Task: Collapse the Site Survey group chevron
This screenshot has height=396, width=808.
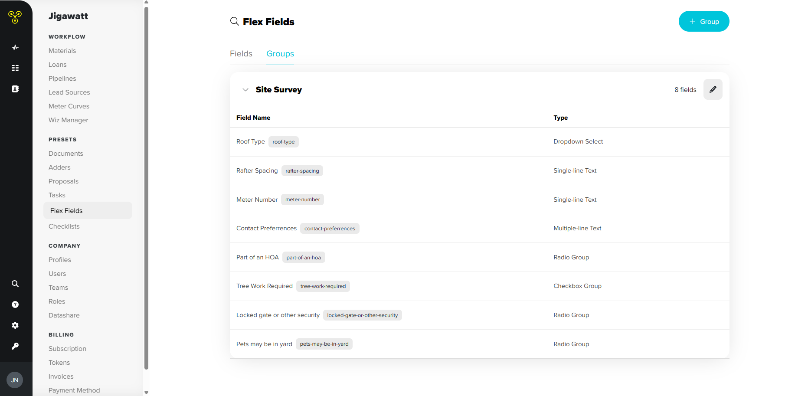Action: pyautogui.click(x=245, y=90)
